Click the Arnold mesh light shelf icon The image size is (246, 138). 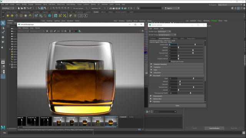pos(12,16)
